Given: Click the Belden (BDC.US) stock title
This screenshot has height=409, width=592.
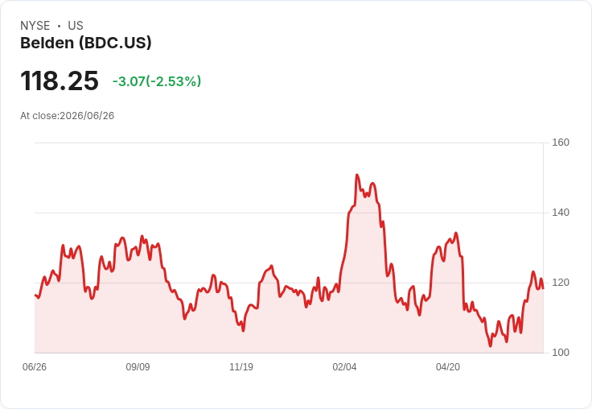Looking at the screenshot, I should coord(86,43).
